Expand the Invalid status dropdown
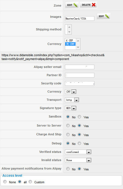The image size is (123, 189). [x=78, y=160]
